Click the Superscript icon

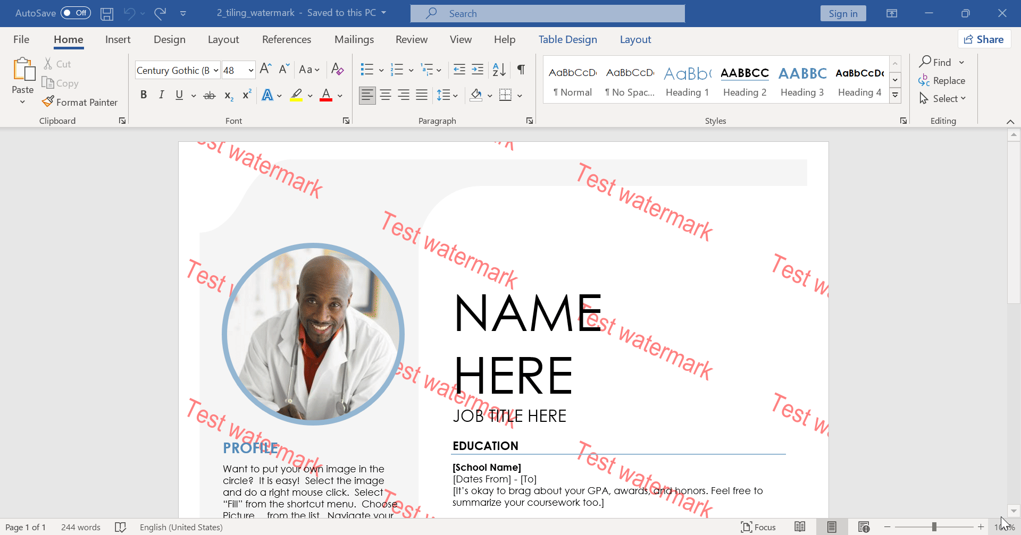[x=246, y=95]
